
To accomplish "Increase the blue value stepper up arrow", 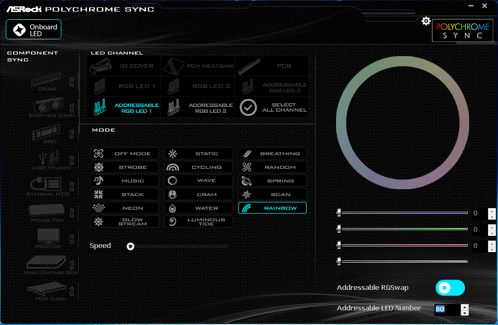I will coord(492,211).
